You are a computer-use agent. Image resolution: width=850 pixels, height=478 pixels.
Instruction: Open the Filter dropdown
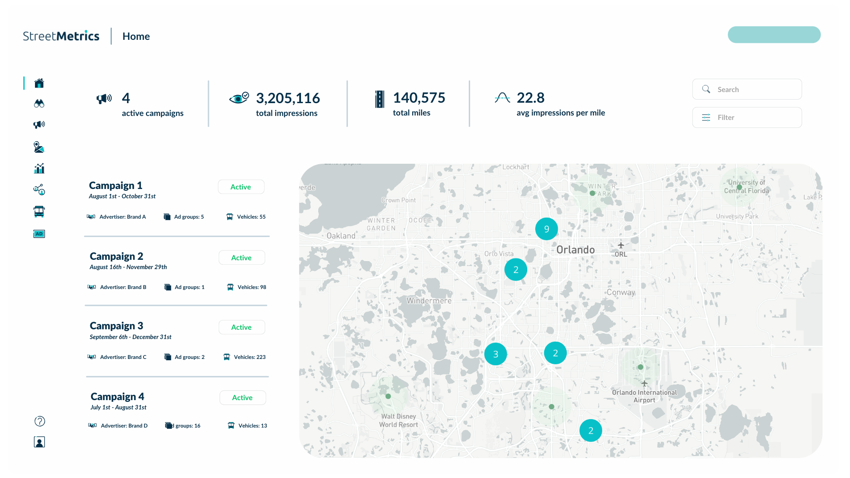coord(747,117)
